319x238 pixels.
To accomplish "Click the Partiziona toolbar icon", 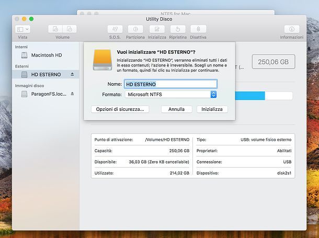I will coord(135,29).
